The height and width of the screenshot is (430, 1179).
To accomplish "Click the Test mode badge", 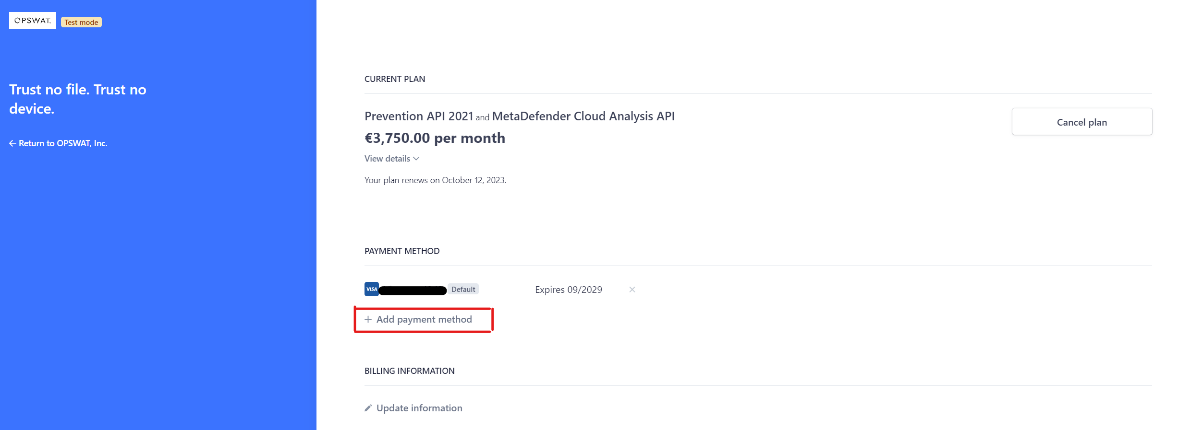I will [x=81, y=22].
